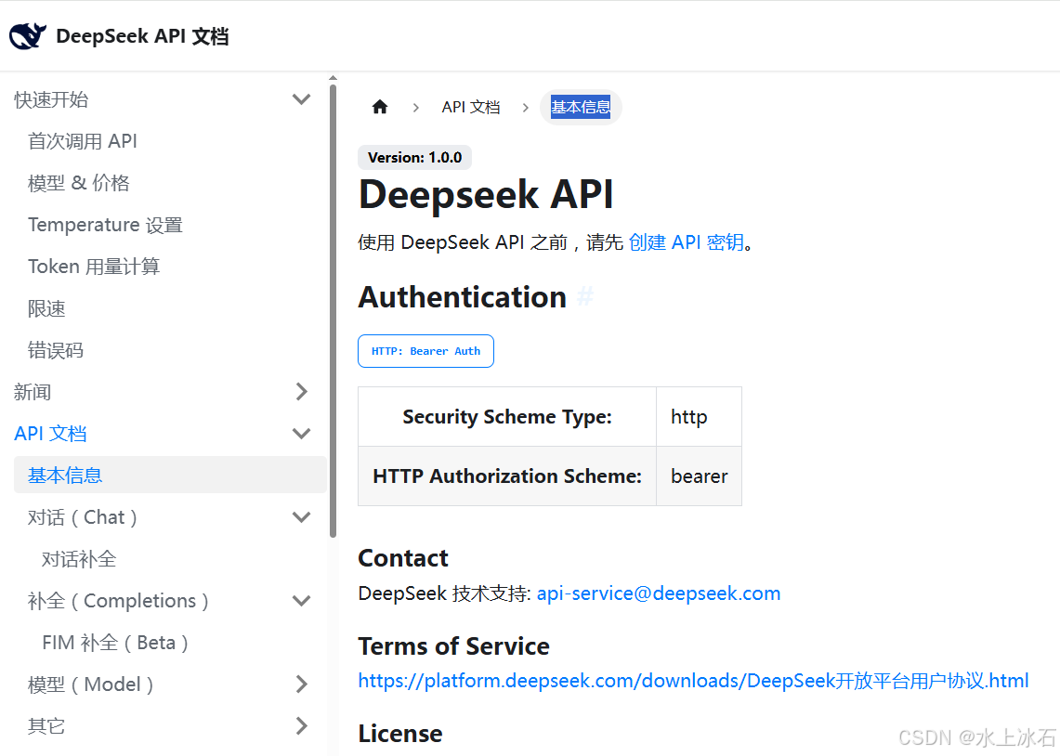Open Temperature 设置 page
The height and width of the screenshot is (756, 1060).
click(x=106, y=225)
